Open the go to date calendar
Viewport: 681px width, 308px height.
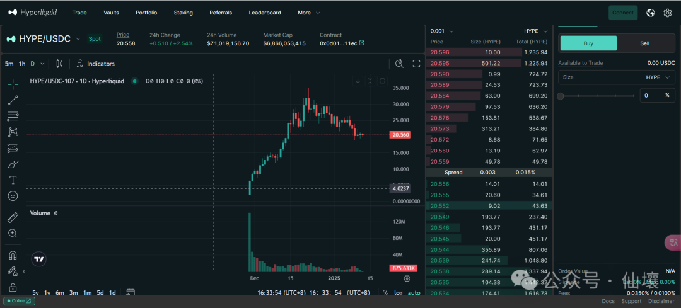131,293
